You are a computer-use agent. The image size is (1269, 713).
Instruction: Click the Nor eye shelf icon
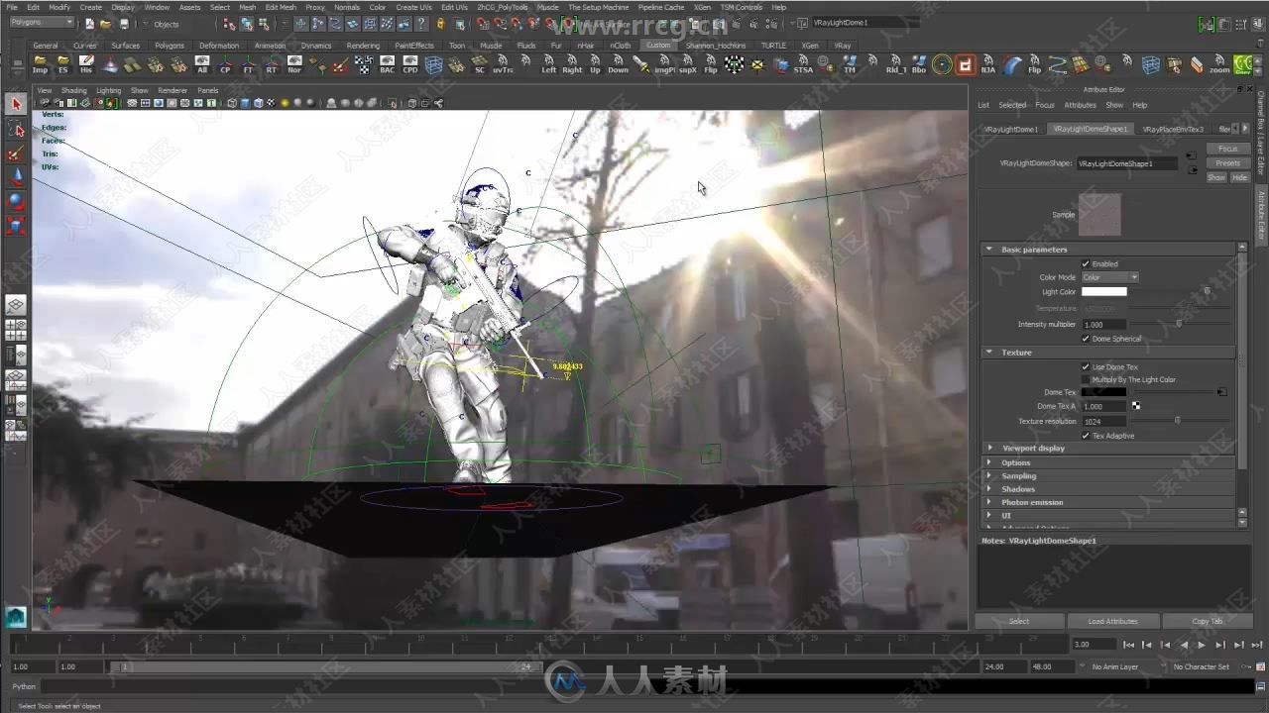(x=294, y=64)
